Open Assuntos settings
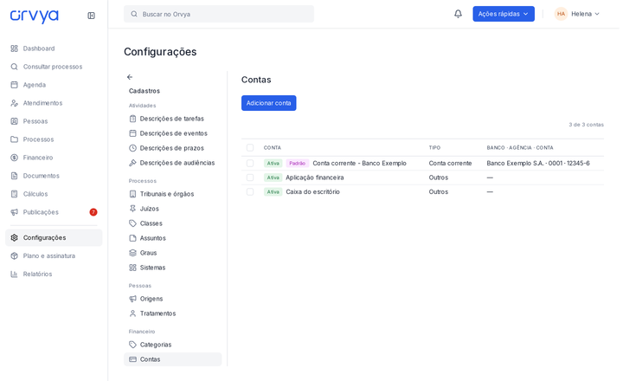The image size is (623, 381). 172,238
